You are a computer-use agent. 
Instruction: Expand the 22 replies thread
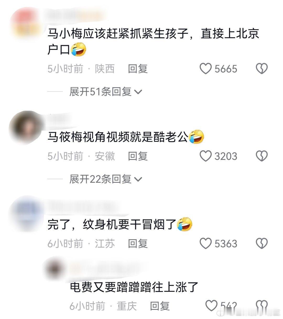click(105, 179)
